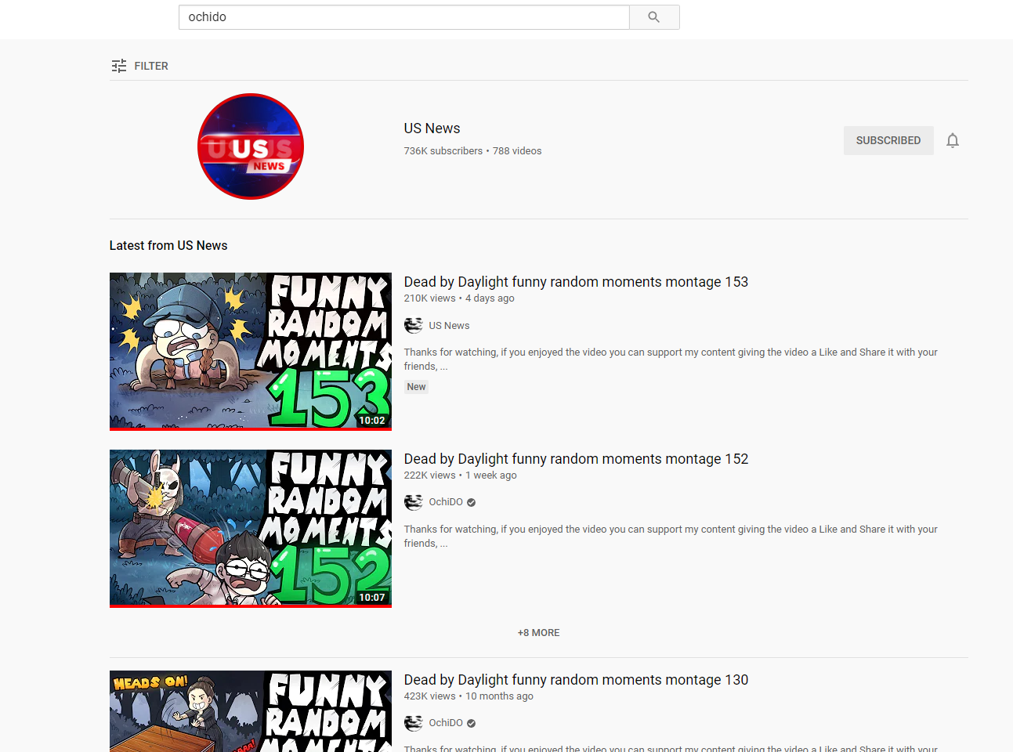The height and width of the screenshot is (752, 1013).
Task: Toggle the notification bell for US News
Action: pyautogui.click(x=953, y=140)
